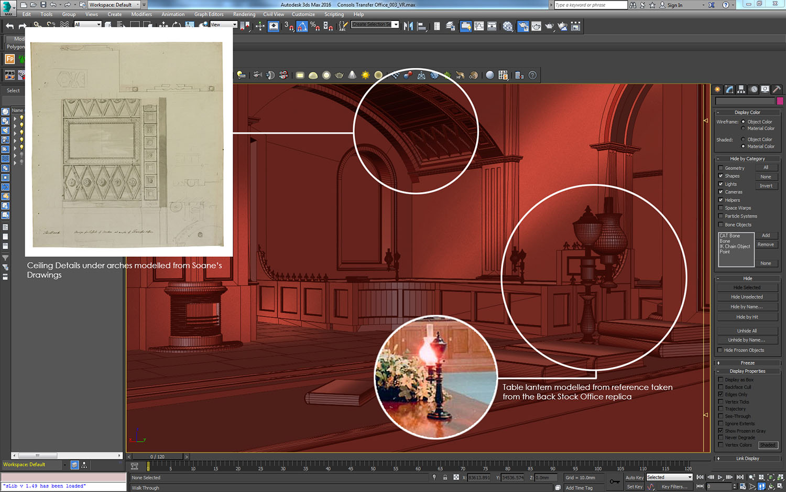The image size is (786, 492).
Task: Select the Utilities hammer panel tab
Action: click(x=777, y=89)
